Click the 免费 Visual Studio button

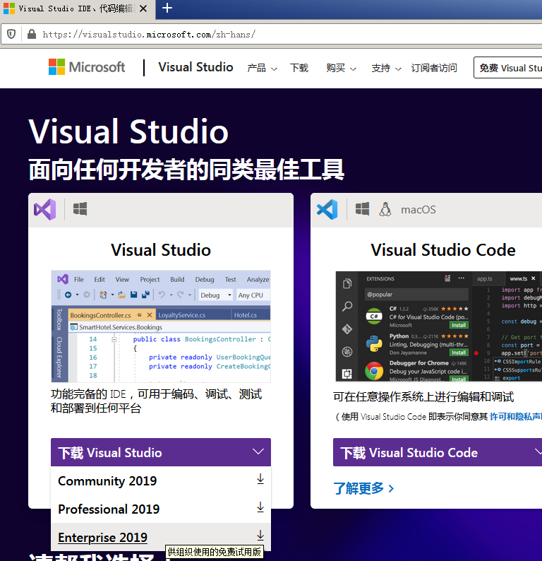(507, 68)
